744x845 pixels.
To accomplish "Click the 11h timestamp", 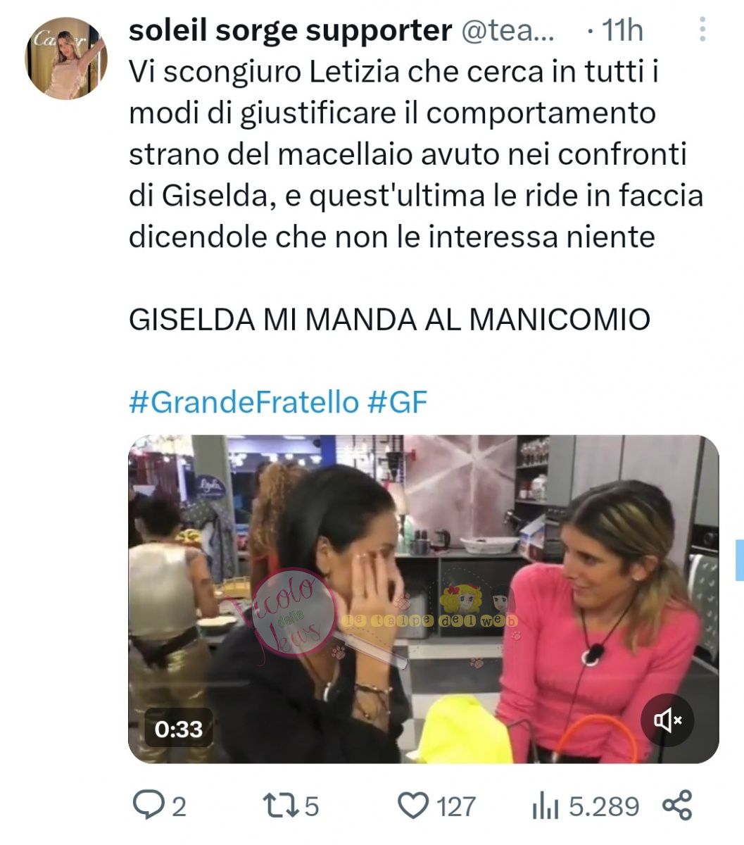I will (x=623, y=30).
